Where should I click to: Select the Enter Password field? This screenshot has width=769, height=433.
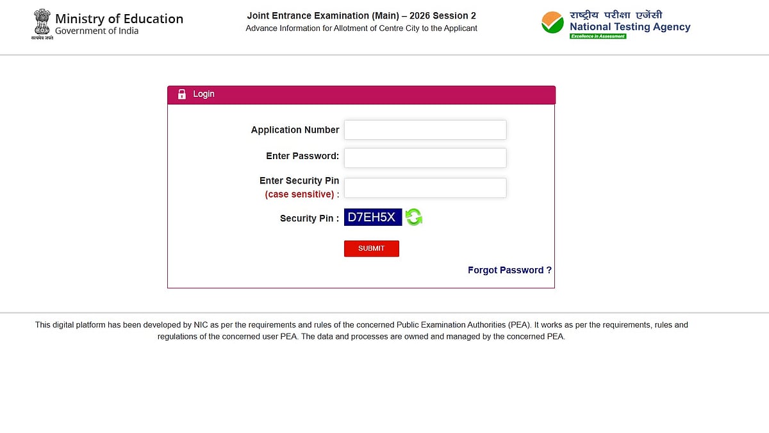point(425,157)
